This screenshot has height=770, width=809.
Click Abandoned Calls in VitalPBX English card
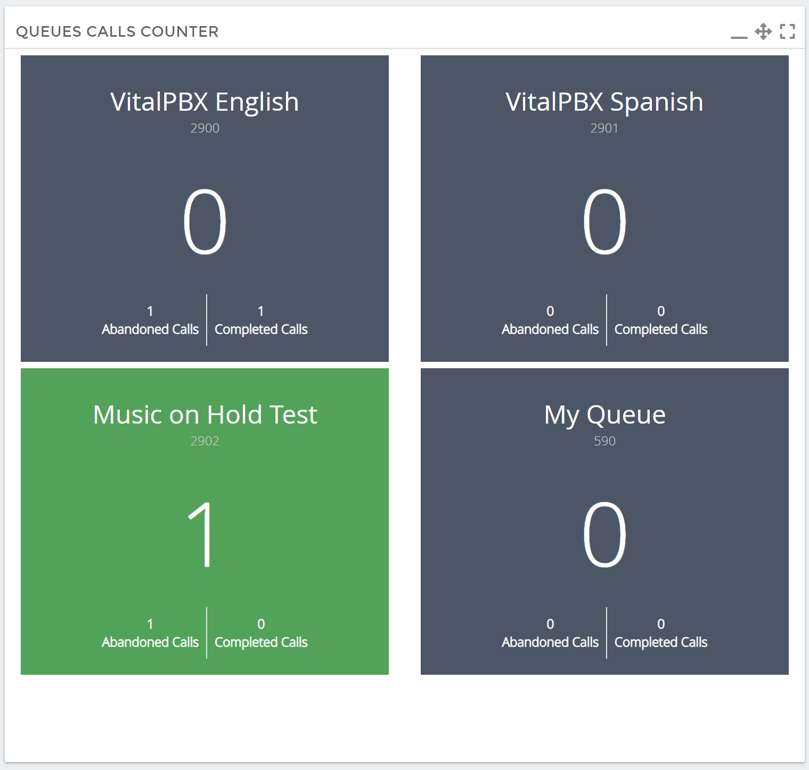150,329
